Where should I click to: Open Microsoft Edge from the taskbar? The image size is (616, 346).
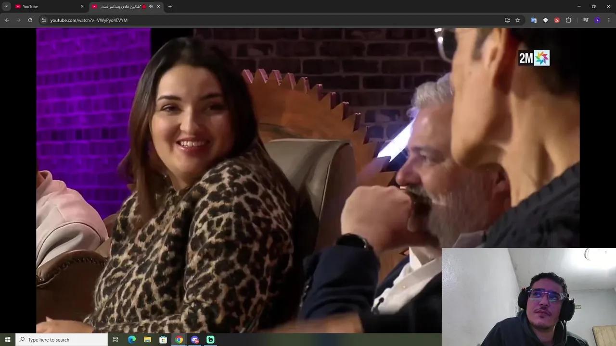131,340
